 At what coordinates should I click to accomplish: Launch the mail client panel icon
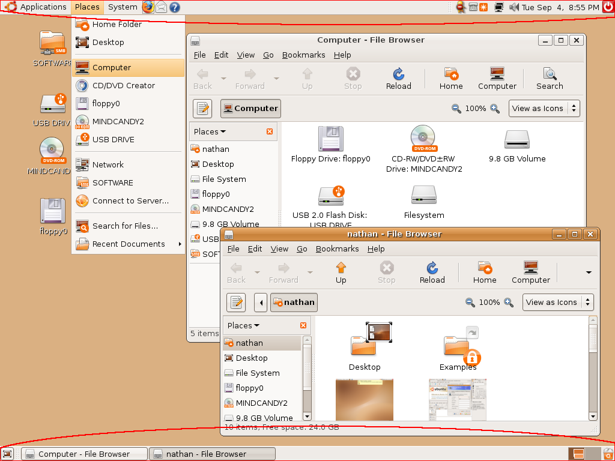point(161,7)
